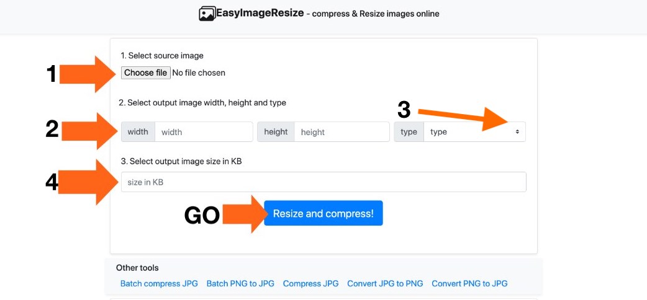Click the size in KB field
Image resolution: width=647 pixels, height=300 pixels.
(323, 182)
